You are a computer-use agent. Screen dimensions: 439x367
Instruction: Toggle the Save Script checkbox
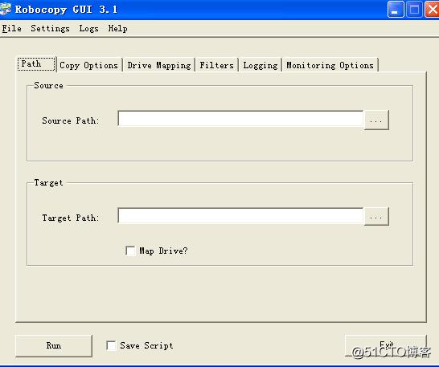click(111, 345)
